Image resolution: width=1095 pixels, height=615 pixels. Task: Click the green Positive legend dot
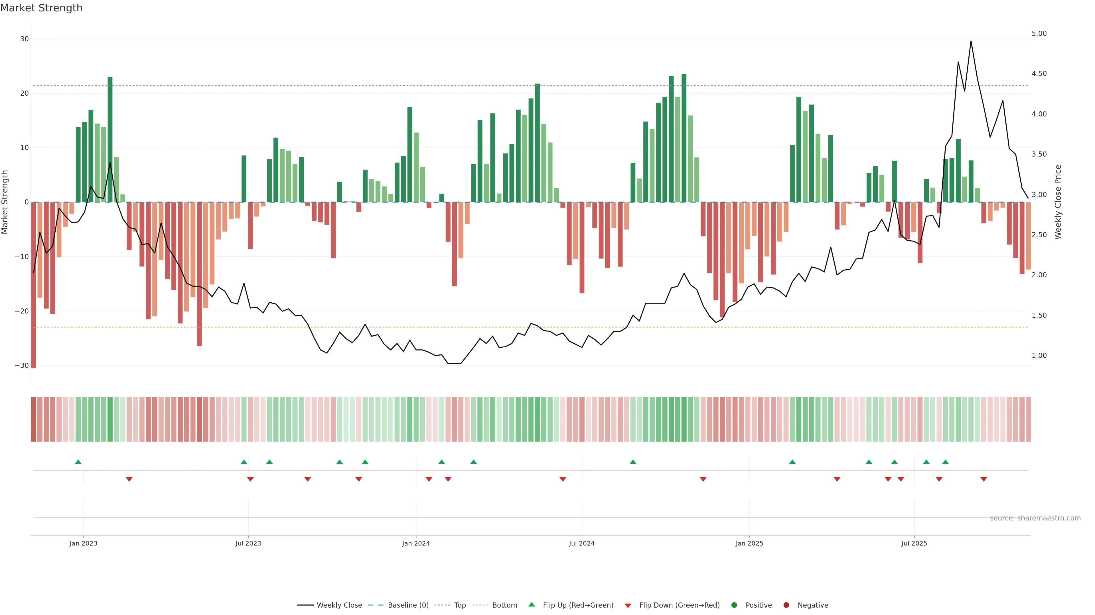point(734,605)
